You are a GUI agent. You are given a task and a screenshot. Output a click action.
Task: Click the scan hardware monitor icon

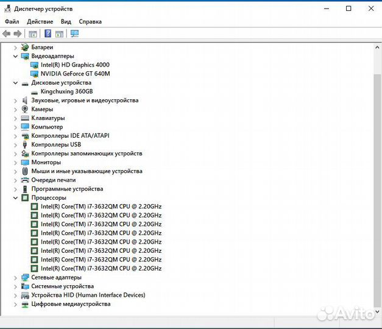(x=74, y=34)
